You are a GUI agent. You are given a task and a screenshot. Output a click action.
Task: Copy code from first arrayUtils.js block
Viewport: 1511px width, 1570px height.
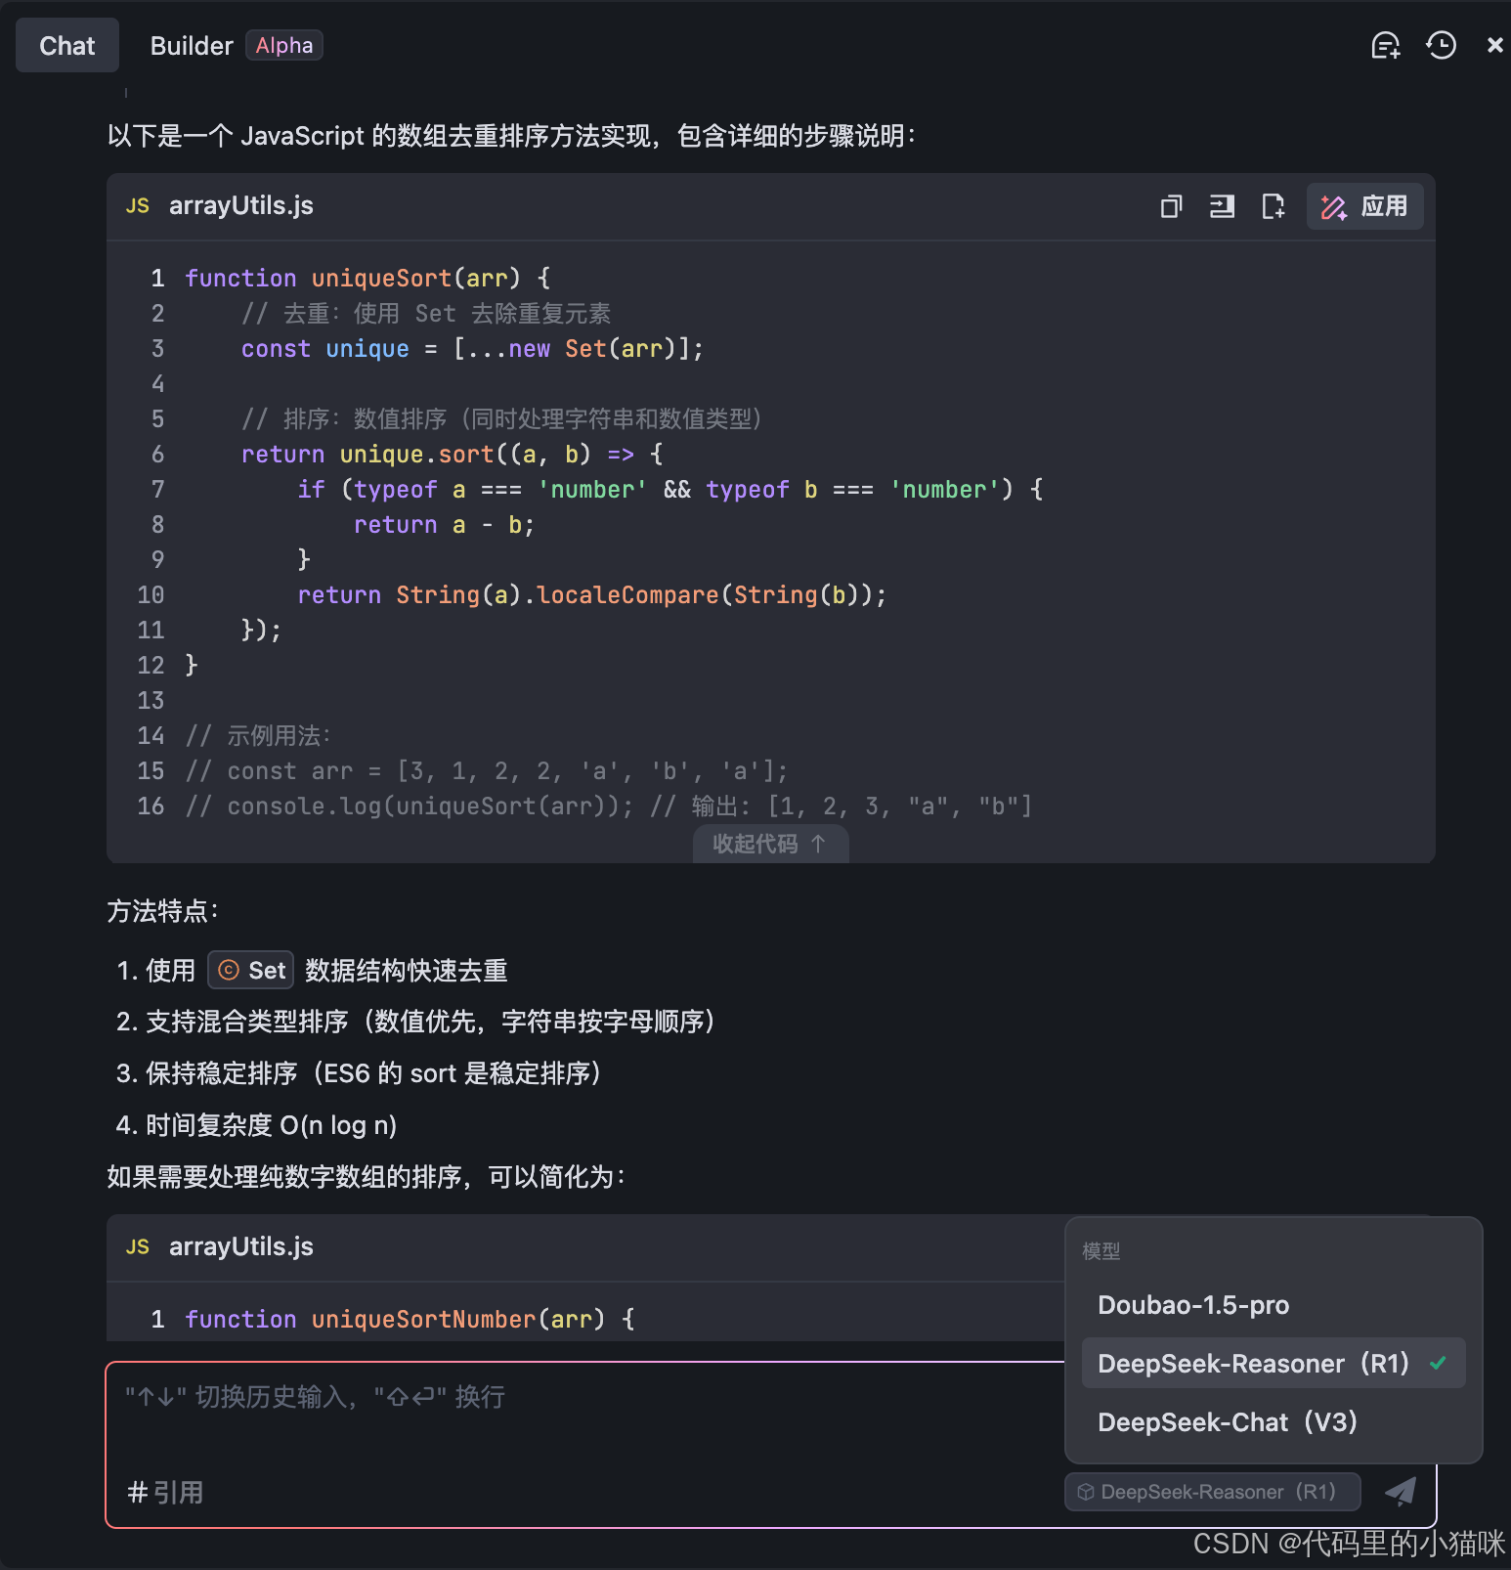pyautogui.click(x=1171, y=206)
